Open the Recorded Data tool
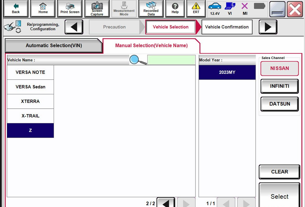Image resolution: width=305 pixels, height=207 pixels. click(151, 9)
